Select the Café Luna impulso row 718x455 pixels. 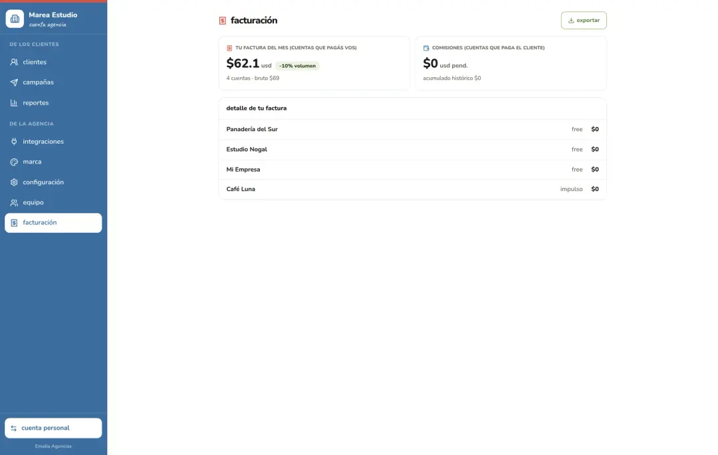point(413,189)
